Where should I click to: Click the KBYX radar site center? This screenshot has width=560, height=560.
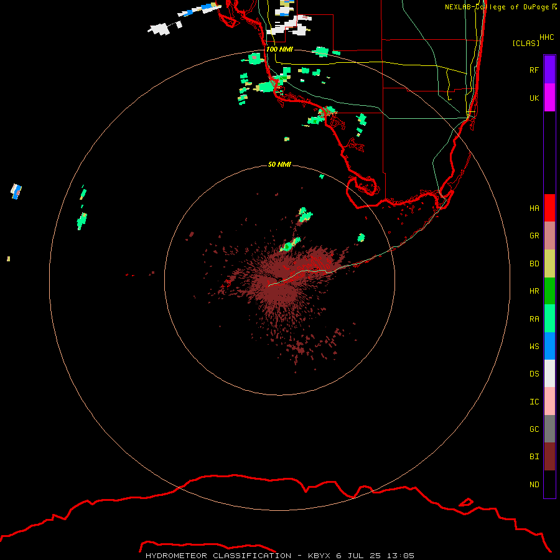tap(280, 279)
